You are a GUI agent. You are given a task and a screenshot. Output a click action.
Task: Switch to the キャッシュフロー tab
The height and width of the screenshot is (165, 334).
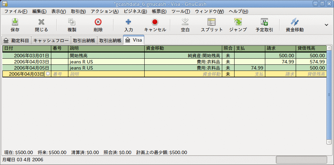click(x=51, y=40)
